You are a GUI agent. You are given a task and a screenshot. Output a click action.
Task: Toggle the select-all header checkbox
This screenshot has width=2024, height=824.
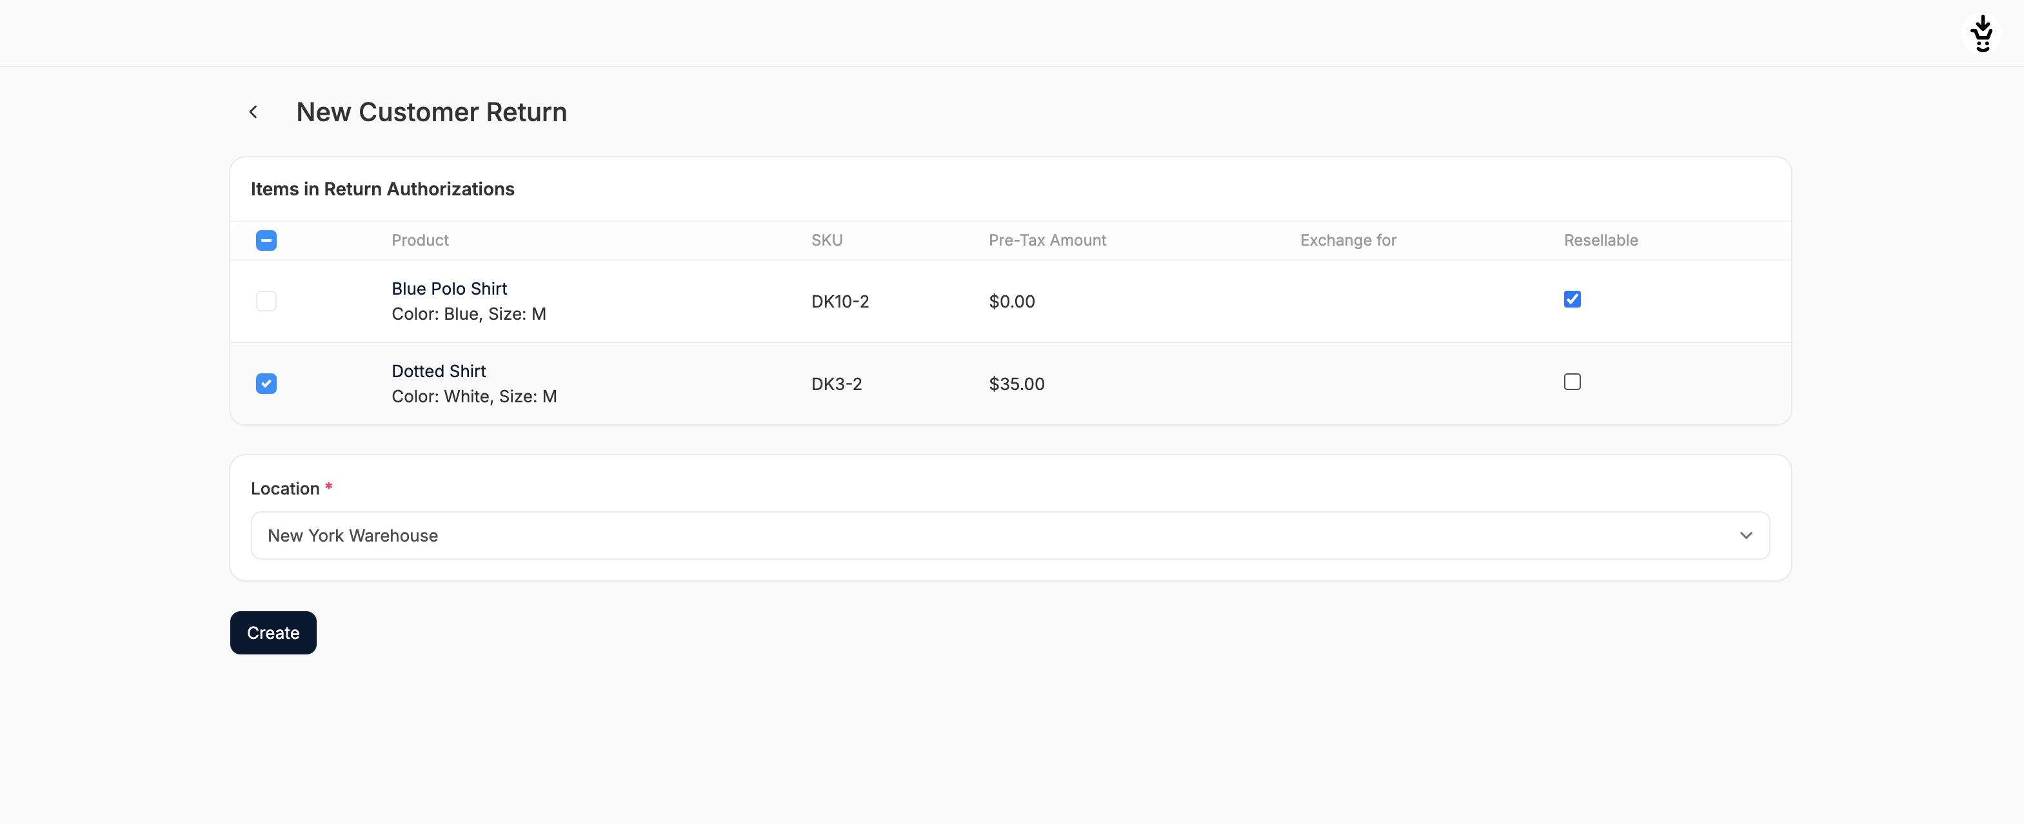click(x=266, y=240)
